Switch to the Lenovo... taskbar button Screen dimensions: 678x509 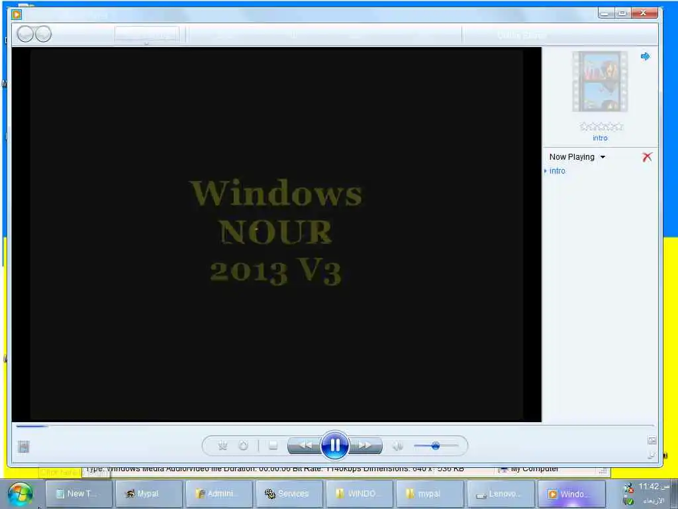tap(501, 493)
